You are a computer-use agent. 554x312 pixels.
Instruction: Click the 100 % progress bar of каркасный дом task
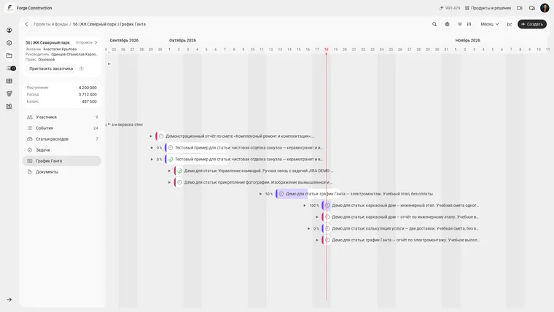[x=326, y=206]
